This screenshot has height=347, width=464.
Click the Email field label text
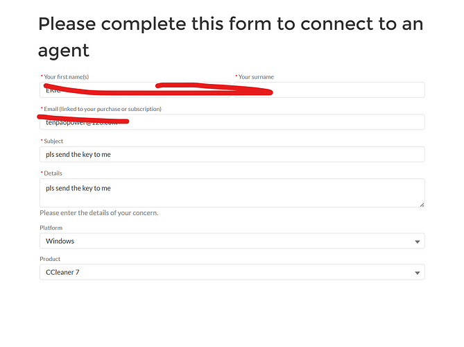(x=103, y=109)
